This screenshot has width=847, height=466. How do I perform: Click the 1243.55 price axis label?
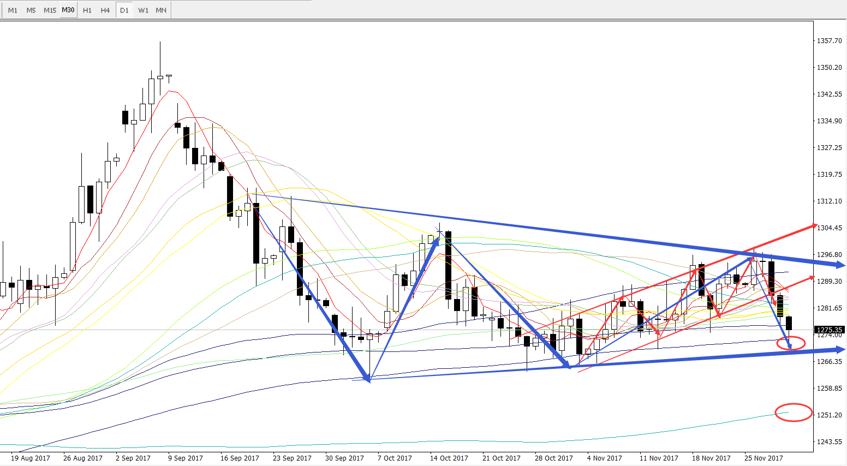829,442
